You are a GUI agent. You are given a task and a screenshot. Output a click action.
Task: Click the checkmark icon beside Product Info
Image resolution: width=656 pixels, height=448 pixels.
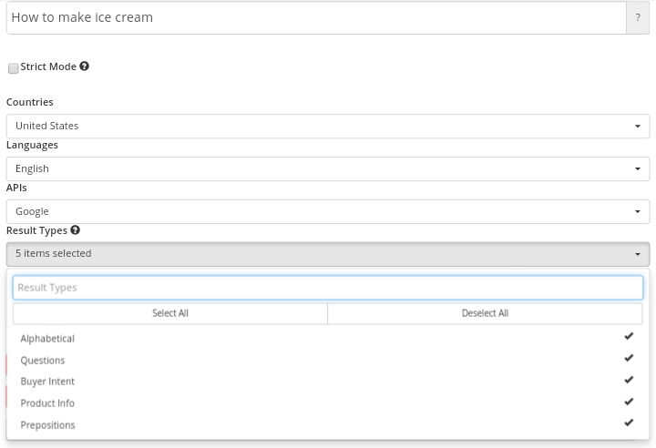pyautogui.click(x=629, y=402)
